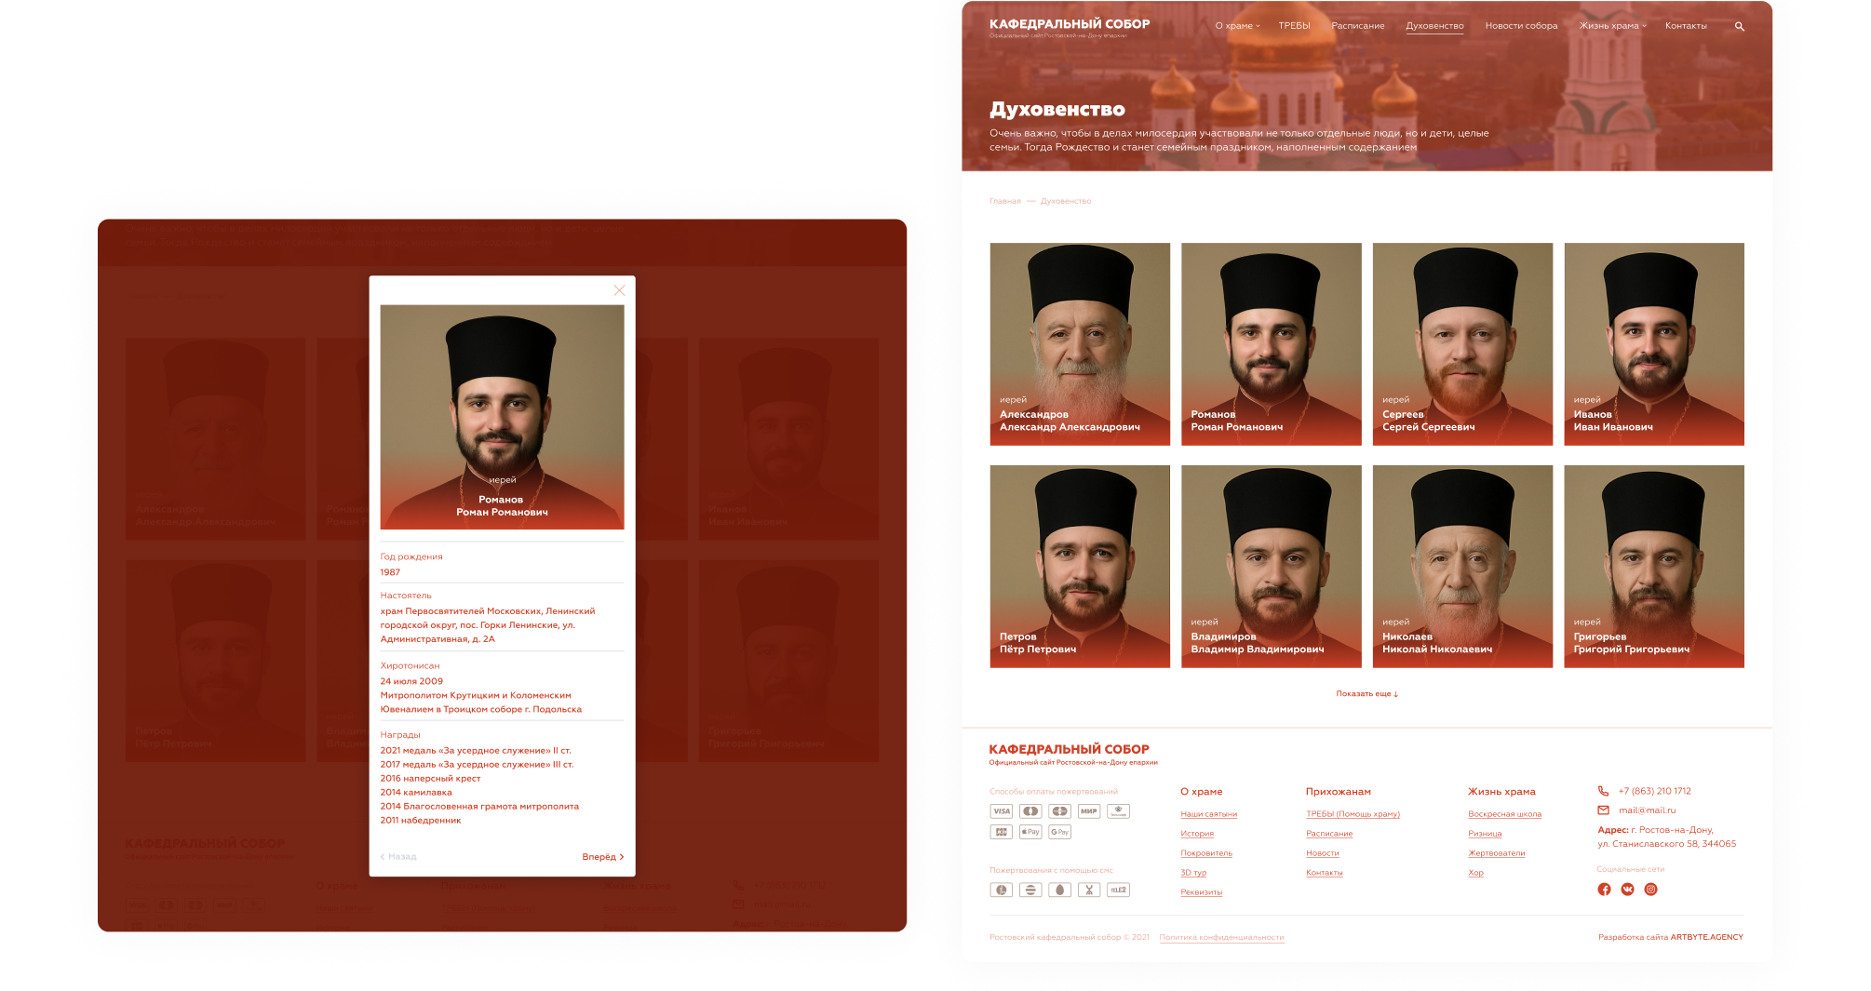
Task: Click the search magnifier icon in header
Action: (x=1739, y=26)
